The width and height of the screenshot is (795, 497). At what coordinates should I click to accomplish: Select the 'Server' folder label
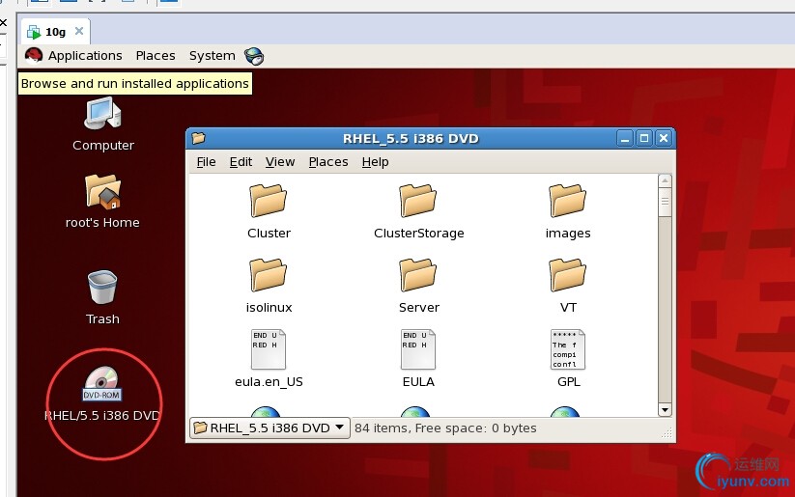point(419,308)
